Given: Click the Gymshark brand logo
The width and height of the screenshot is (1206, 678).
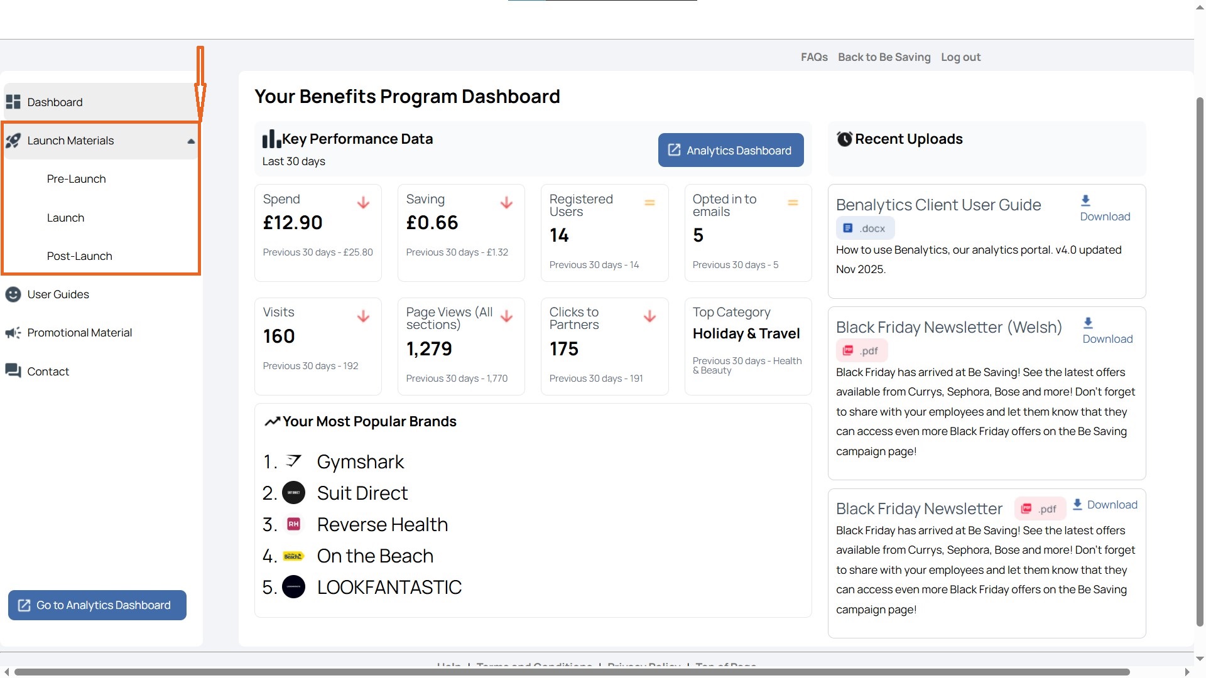Looking at the screenshot, I should click(x=293, y=461).
